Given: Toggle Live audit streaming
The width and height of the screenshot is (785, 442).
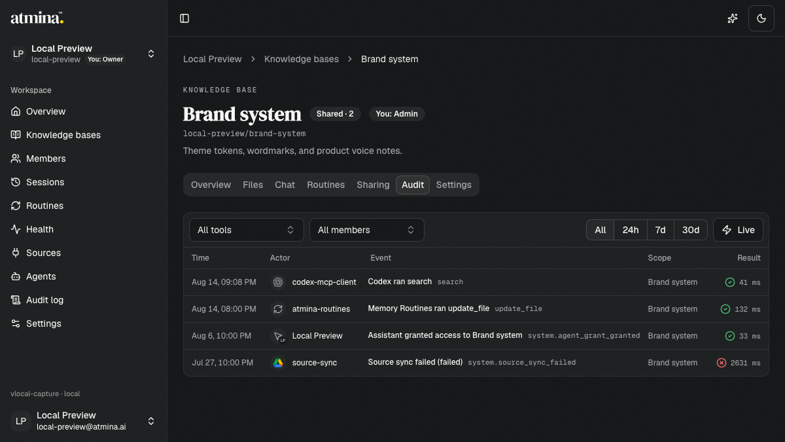Looking at the screenshot, I should [x=738, y=230].
